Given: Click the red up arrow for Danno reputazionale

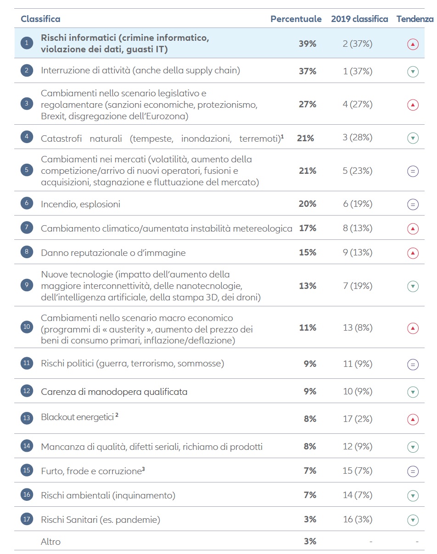Looking at the screenshot, I should (x=413, y=253).
